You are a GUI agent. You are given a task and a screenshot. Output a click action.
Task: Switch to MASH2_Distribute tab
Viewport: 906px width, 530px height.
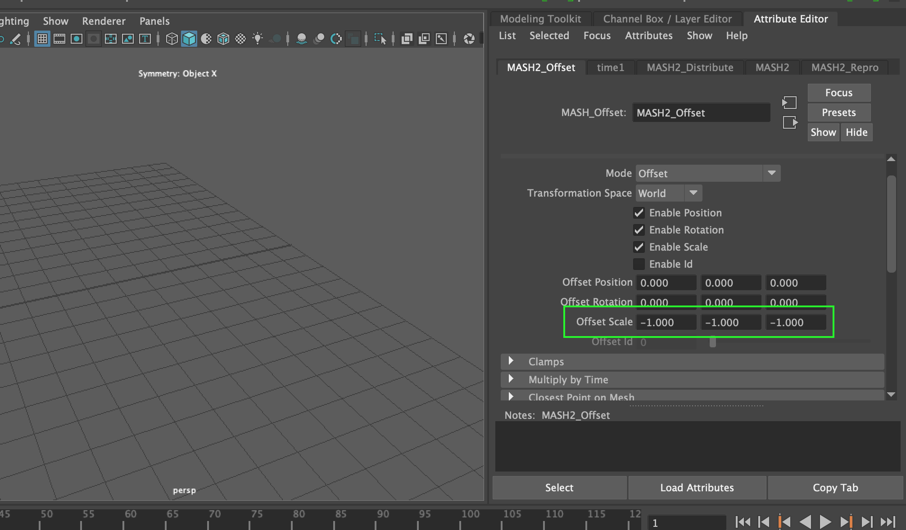click(x=689, y=67)
